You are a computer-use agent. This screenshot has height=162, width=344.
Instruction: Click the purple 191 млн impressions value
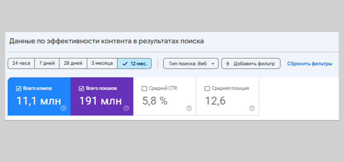pyautogui.click(x=100, y=101)
